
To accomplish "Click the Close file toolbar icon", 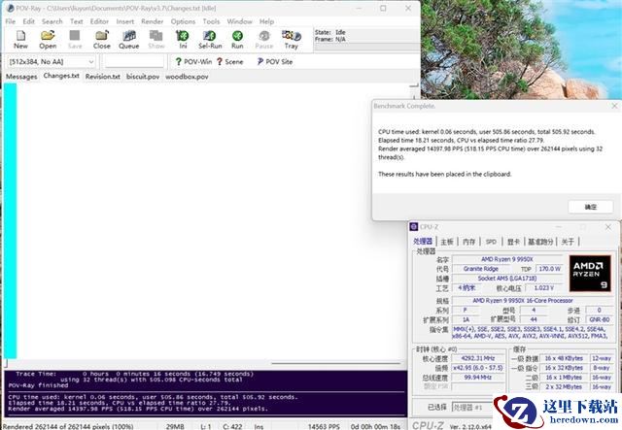I will pos(101,40).
